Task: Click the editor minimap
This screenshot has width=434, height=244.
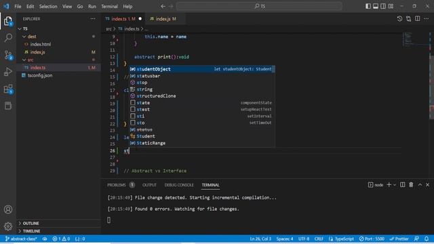Action: [x=416, y=39]
